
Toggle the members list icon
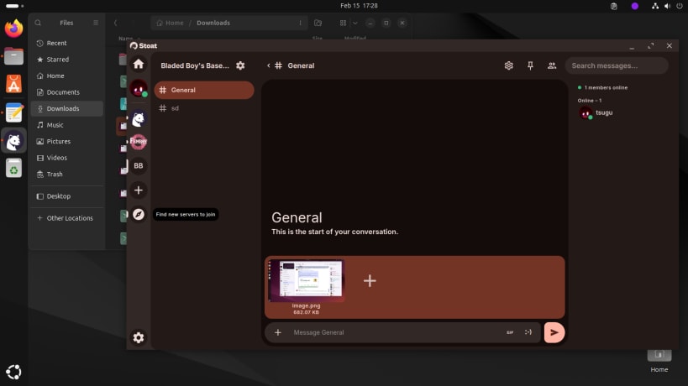tap(552, 65)
